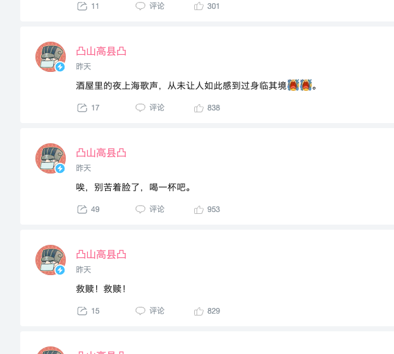Open comments on the post with 301 likes

[150, 6]
